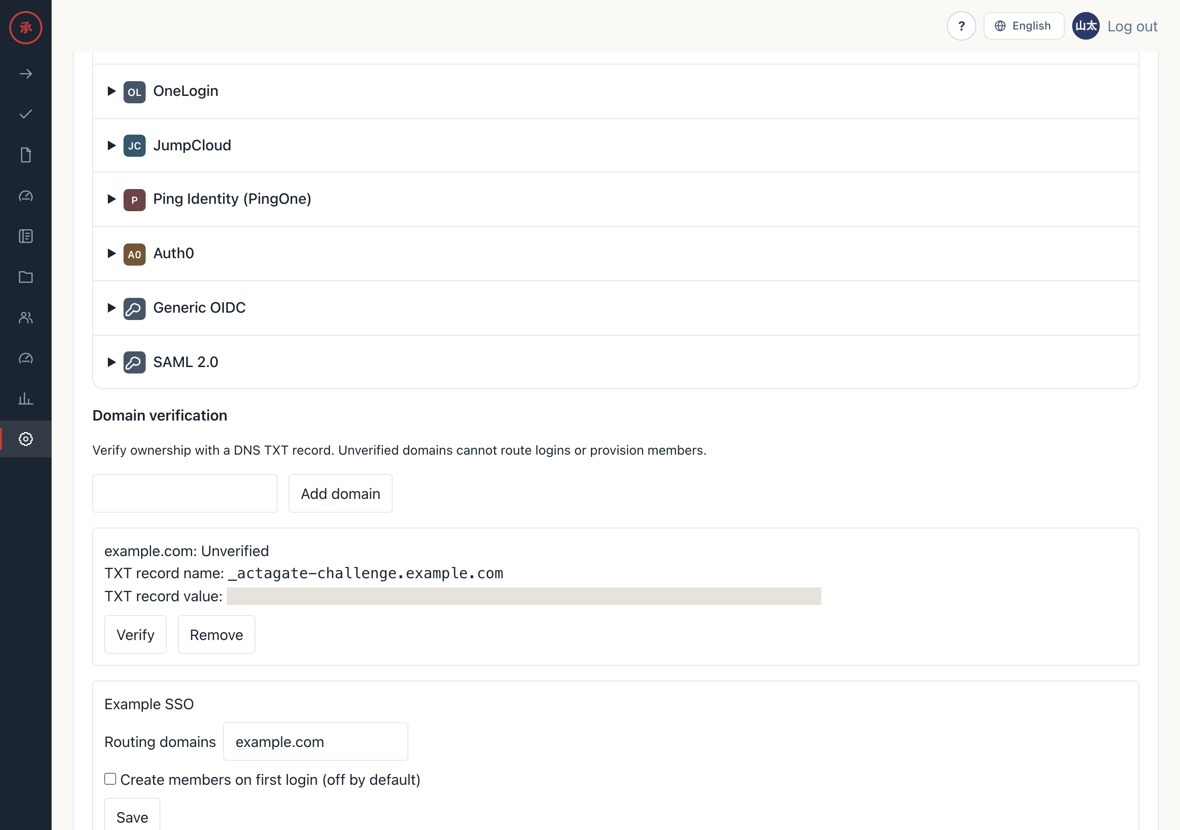The height and width of the screenshot is (830, 1180).
Task: Open the checkmark sidebar section
Action: click(x=26, y=114)
